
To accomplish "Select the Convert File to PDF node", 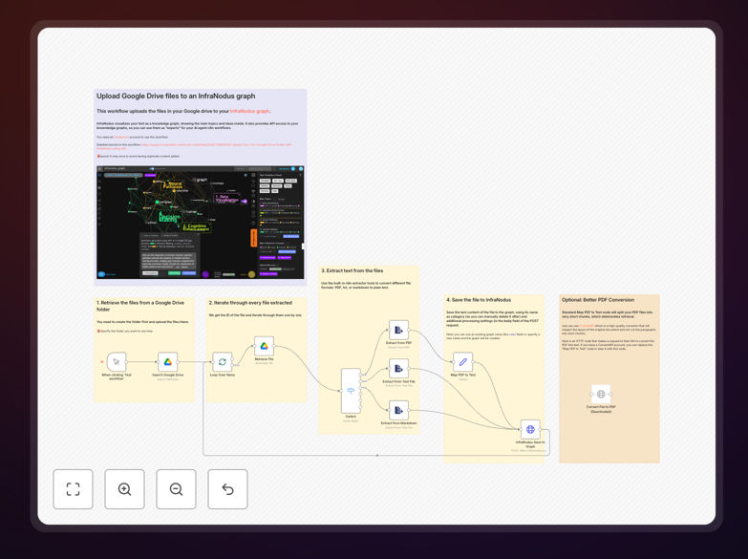I will coord(601,394).
